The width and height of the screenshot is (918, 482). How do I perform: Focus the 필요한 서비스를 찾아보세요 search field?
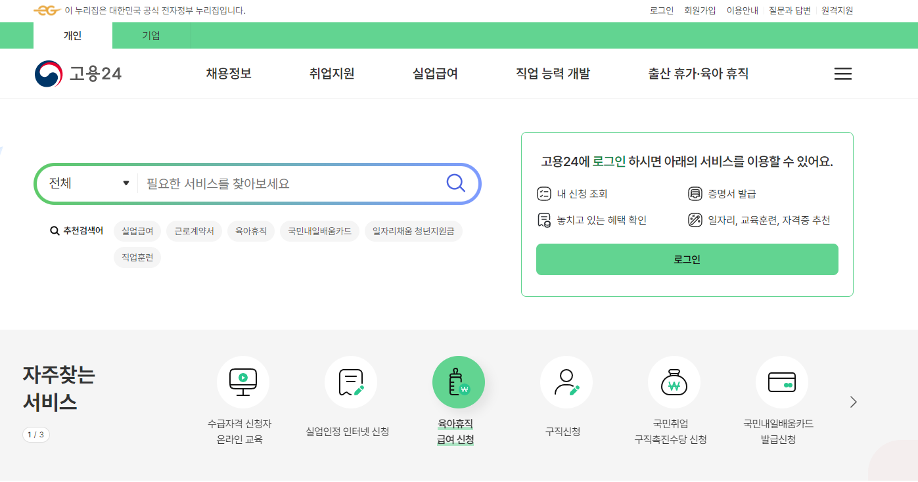click(x=290, y=183)
